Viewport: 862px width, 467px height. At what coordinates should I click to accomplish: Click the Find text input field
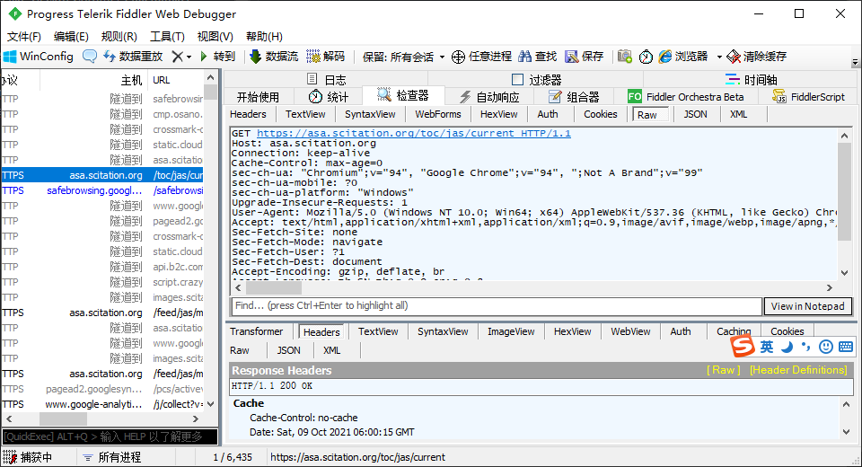tap(496, 306)
